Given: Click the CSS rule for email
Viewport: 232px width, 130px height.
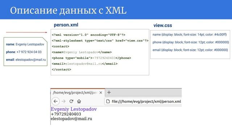Looking at the screenshot, I should tap(190, 50).
